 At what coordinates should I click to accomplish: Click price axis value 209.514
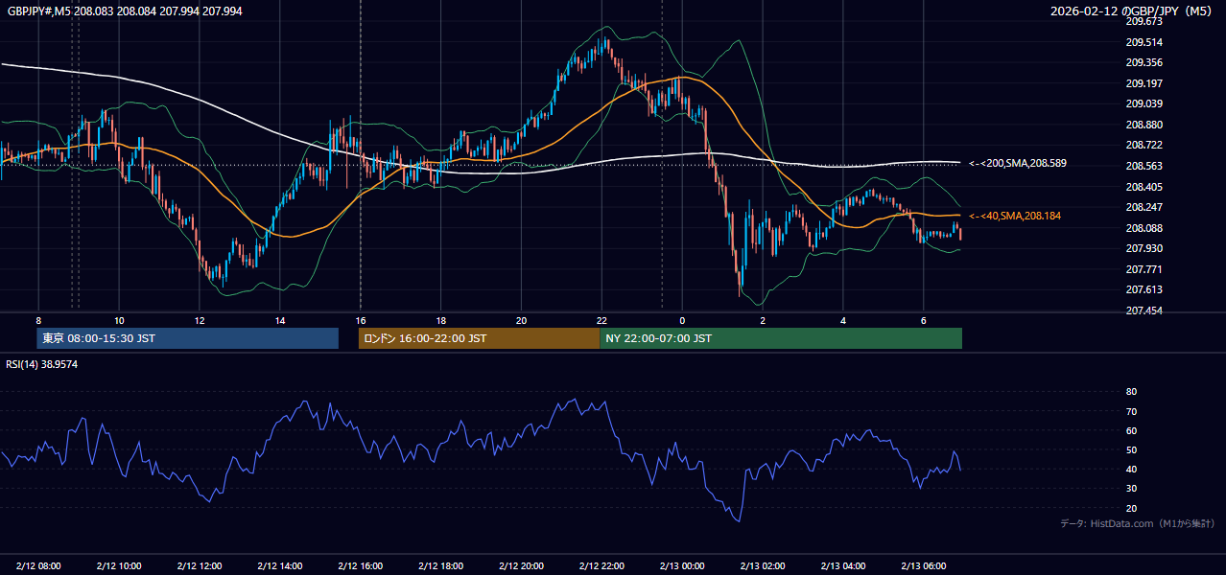click(1143, 42)
